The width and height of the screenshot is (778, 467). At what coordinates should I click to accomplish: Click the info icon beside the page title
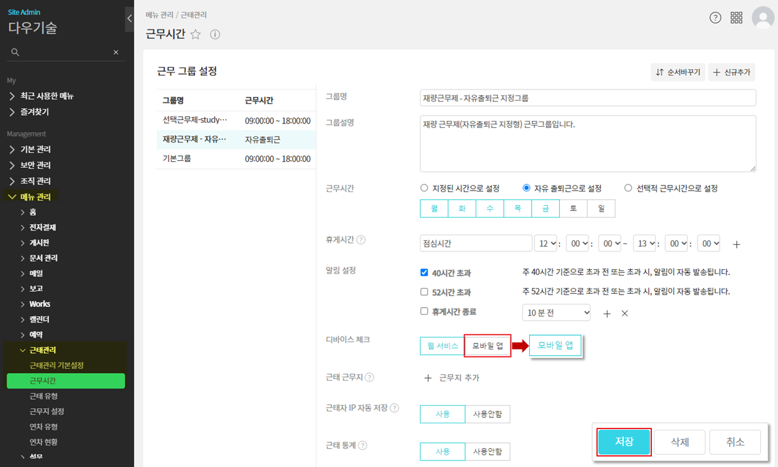pyautogui.click(x=215, y=35)
